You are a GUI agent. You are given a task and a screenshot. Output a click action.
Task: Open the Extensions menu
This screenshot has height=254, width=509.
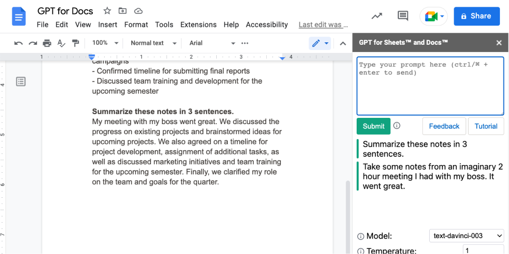(198, 25)
